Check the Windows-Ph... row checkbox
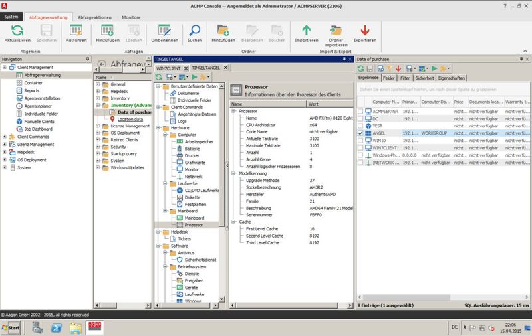 [360, 155]
